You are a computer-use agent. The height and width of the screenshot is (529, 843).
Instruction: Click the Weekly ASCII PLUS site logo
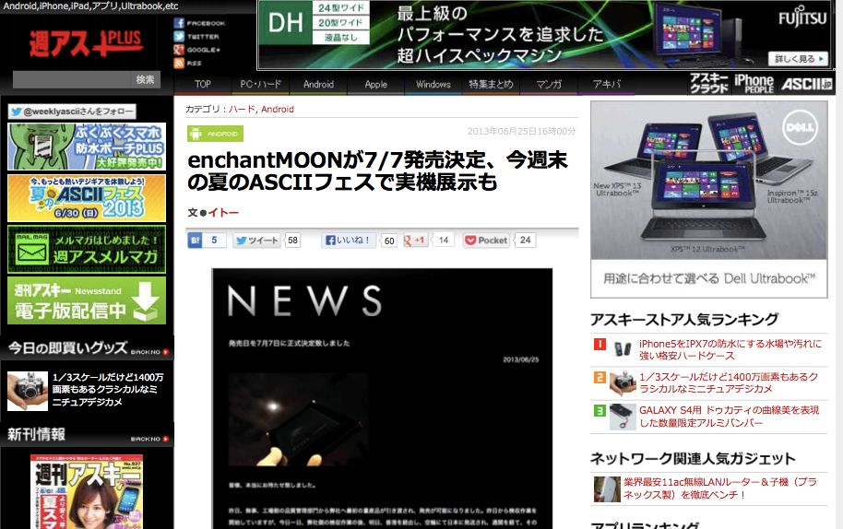pyautogui.click(x=86, y=43)
